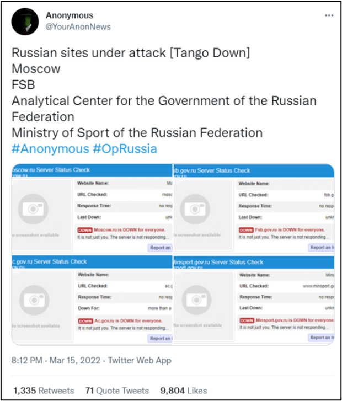Click the camera placeholder icon in Minsport panel
This screenshot has width=342, height=401.
pyautogui.click(x=196, y=300)
